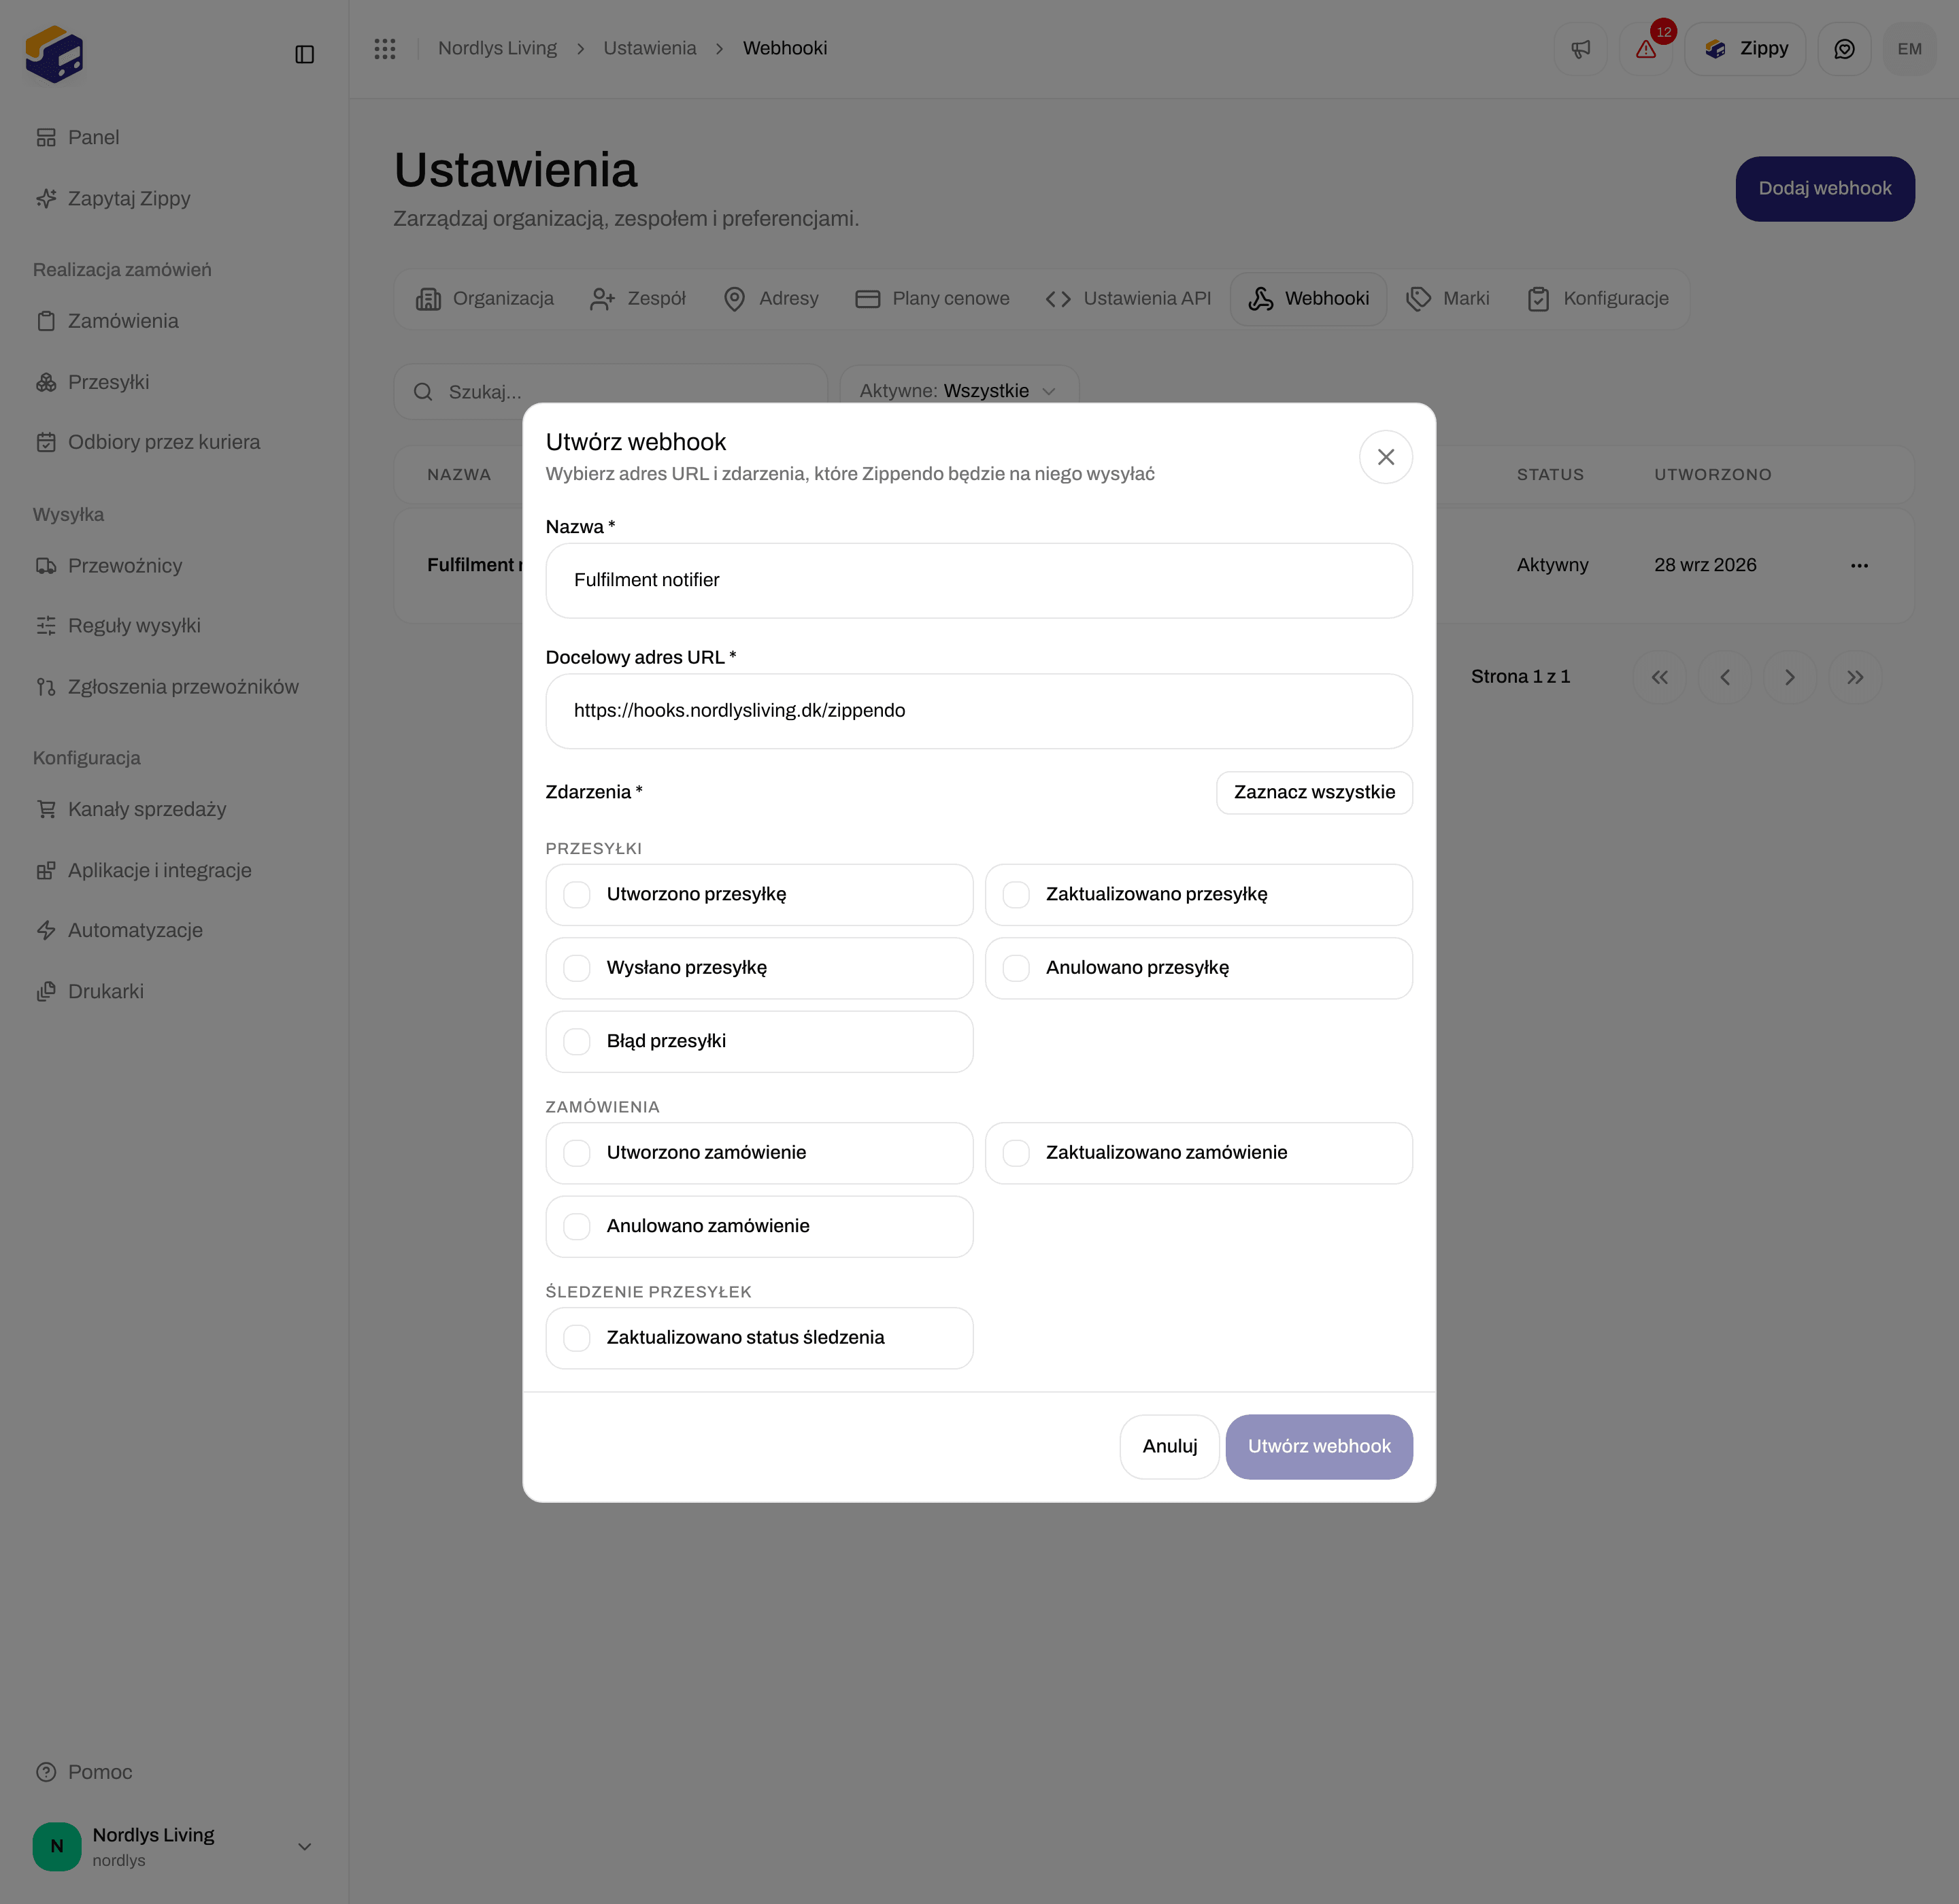The height and width of the screenshot is (1904, 1959).
Task: Go to the last page arrow
Action: [x=1855, y=677]
